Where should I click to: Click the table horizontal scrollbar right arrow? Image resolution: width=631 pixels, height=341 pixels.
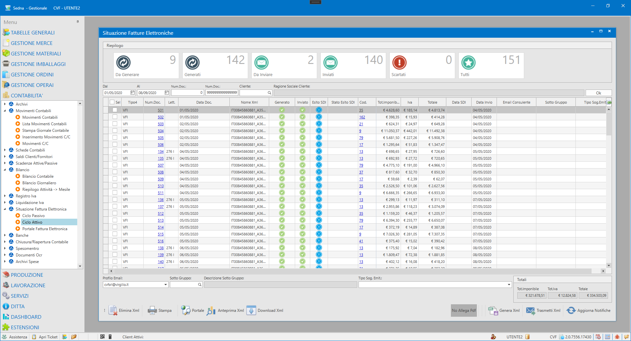point(603,271)
